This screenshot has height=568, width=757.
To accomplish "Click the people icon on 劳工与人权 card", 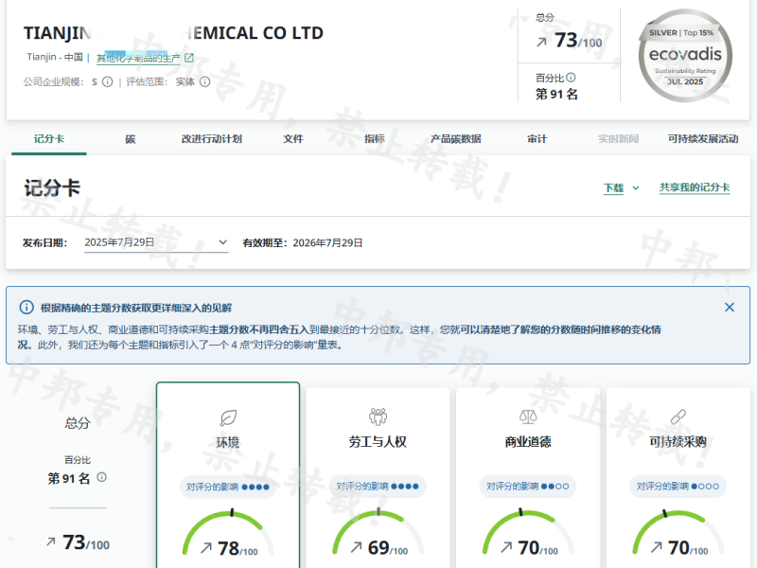I will click(378, 417).
